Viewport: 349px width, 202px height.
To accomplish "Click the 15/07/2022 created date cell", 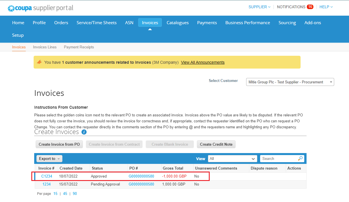I will tap(68, 184).
